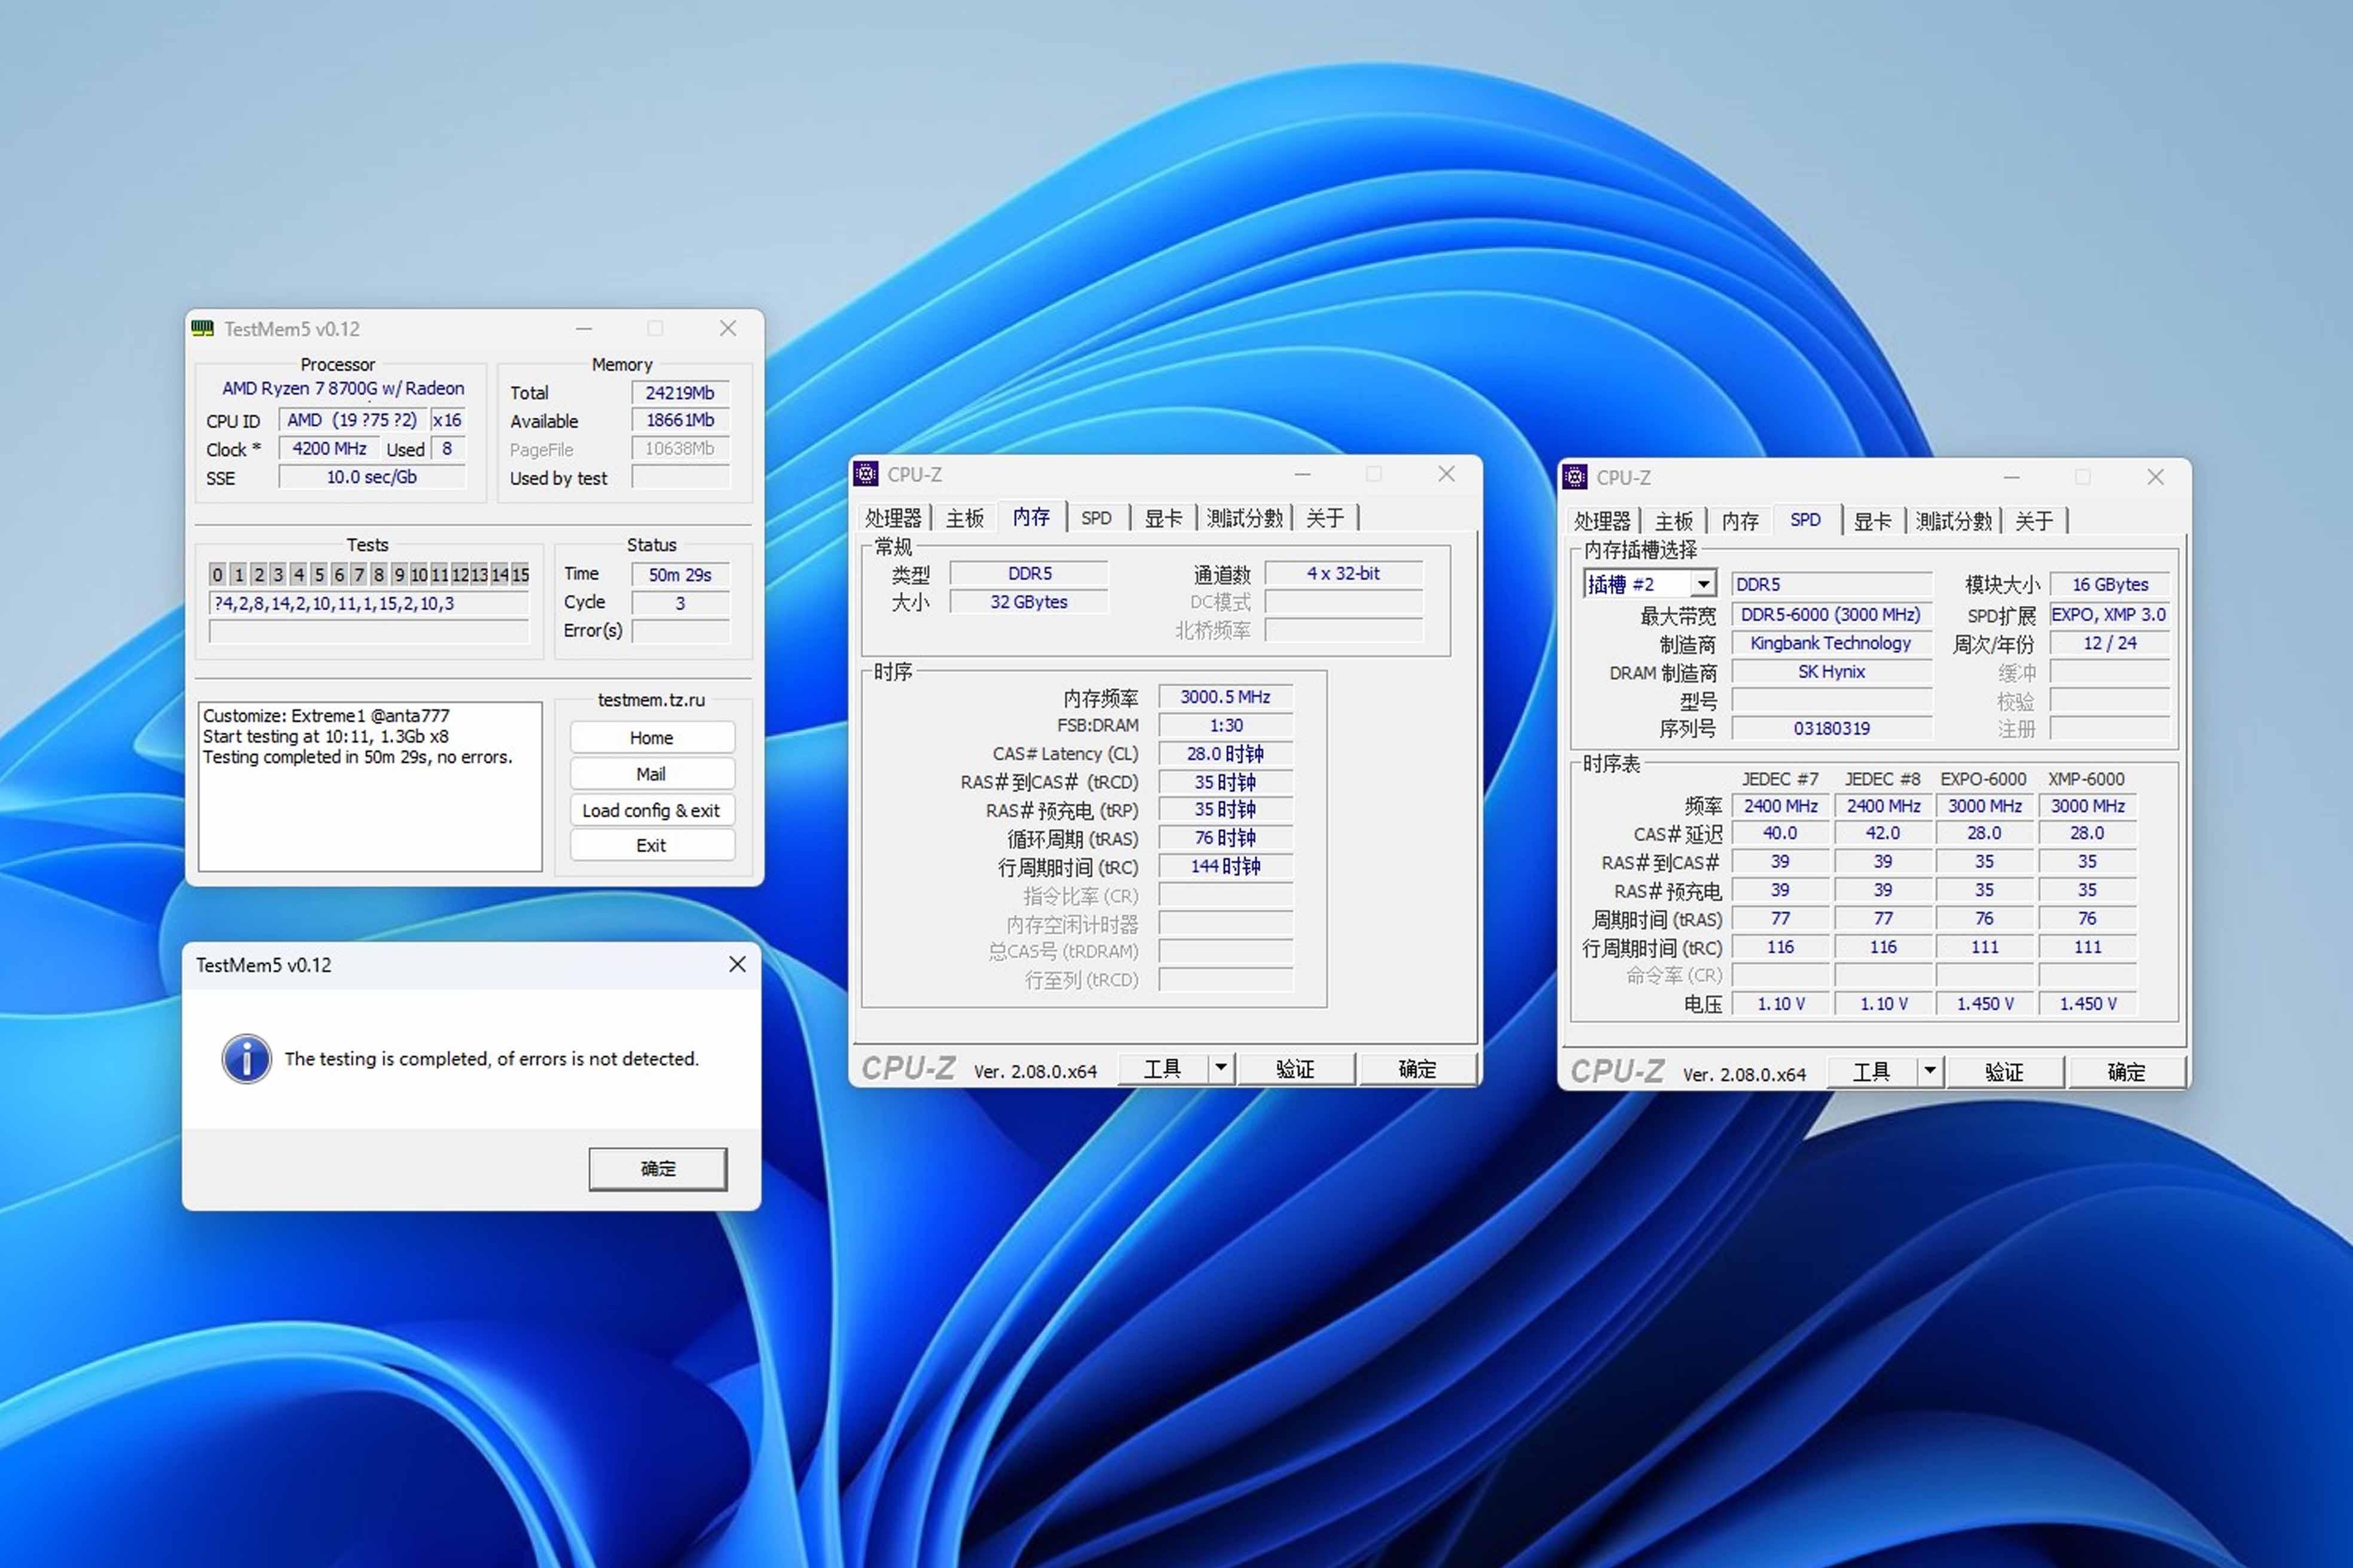This screenshot has width=2353, height=1568.
Task: Click the TestMem5 title bar memory icon
Action: click(x=202, y=328)
